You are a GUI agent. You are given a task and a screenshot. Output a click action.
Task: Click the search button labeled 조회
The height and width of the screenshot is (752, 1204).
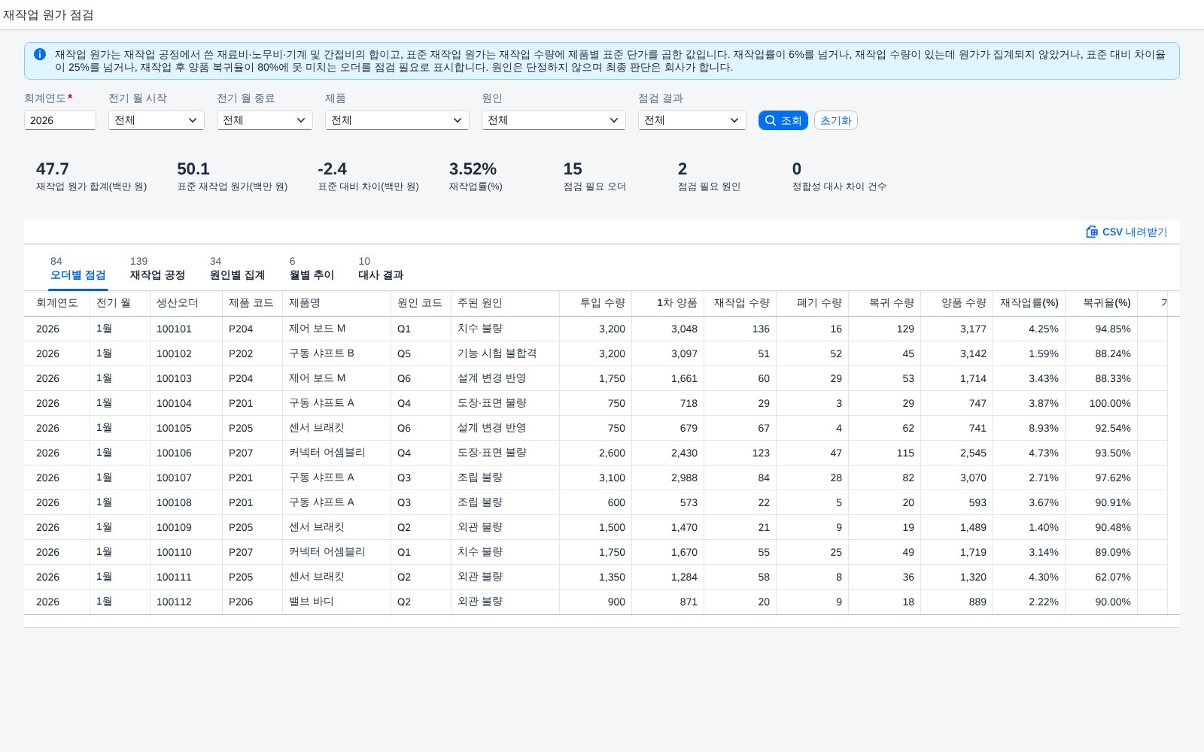click(x=783, y=120)
